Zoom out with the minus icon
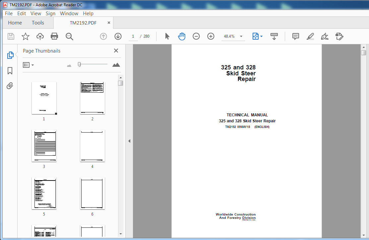The image size is (369, 240). [196, 36]
